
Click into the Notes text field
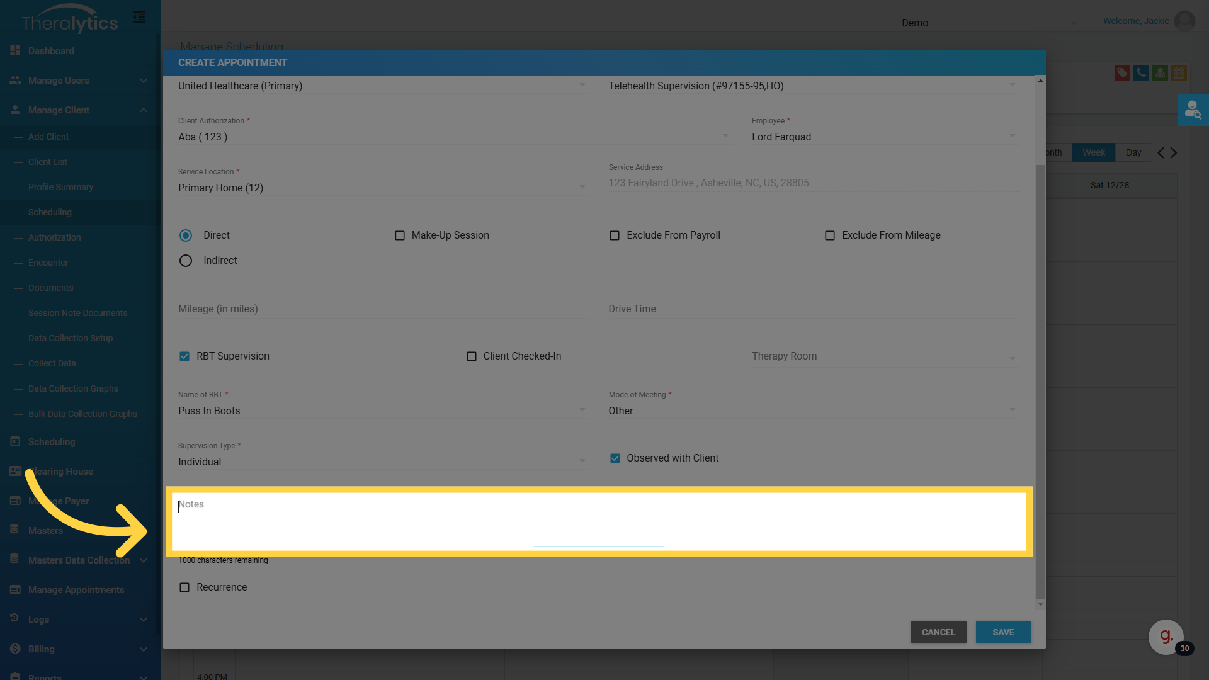pyautogui.click(x=598, y=520)
